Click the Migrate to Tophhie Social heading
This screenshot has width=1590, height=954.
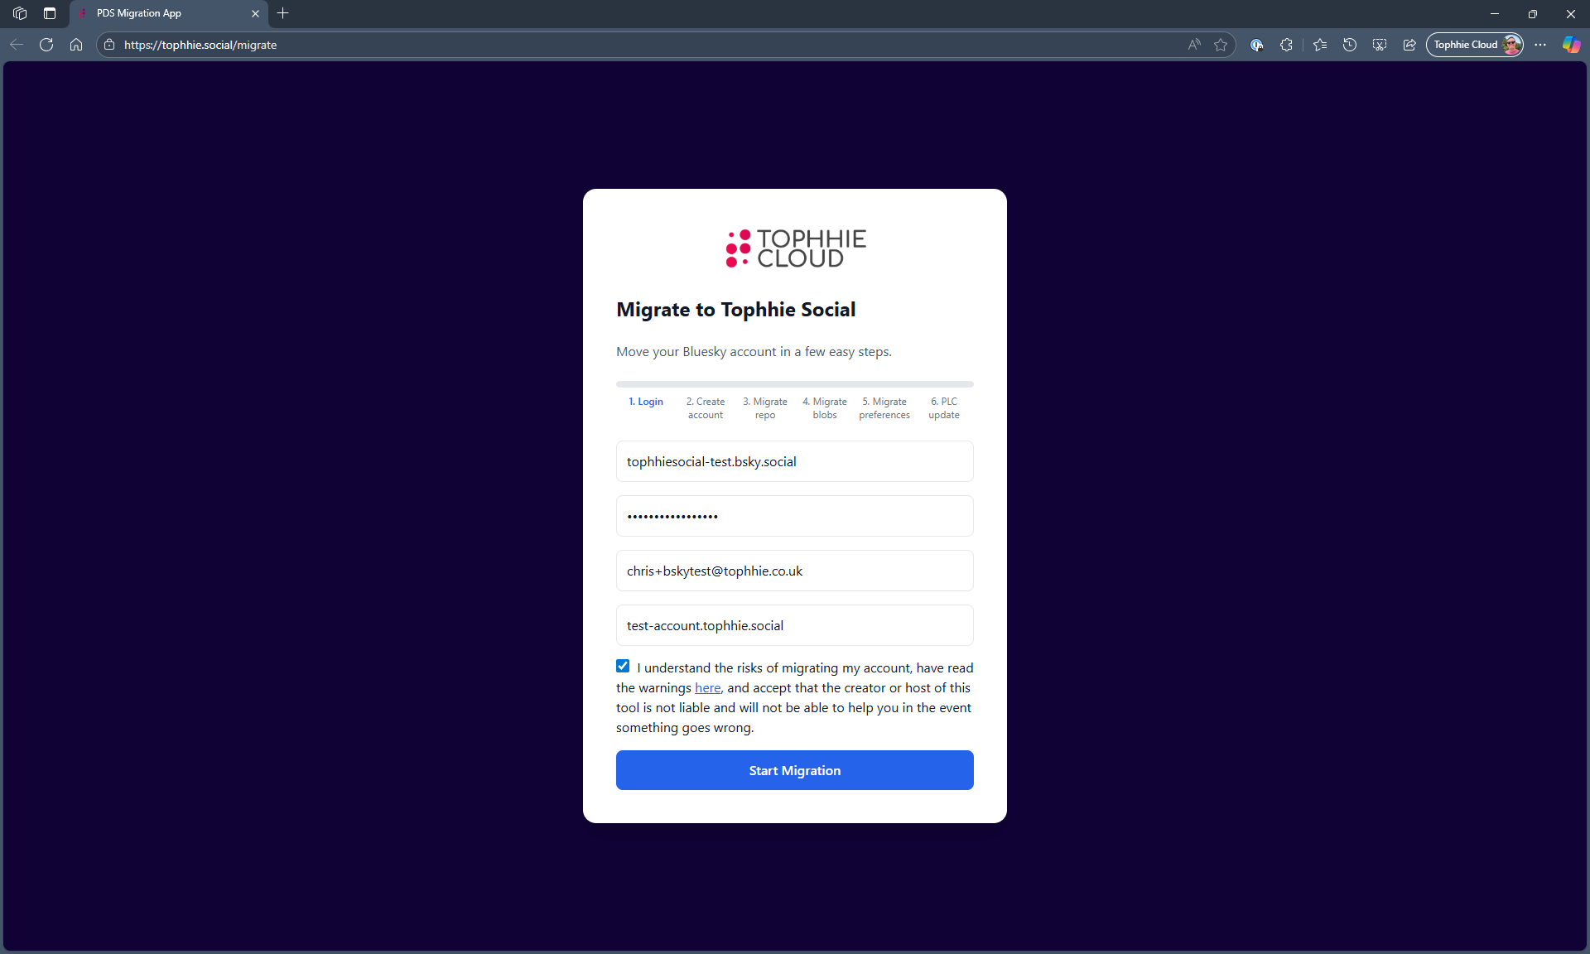click(736, 310)
